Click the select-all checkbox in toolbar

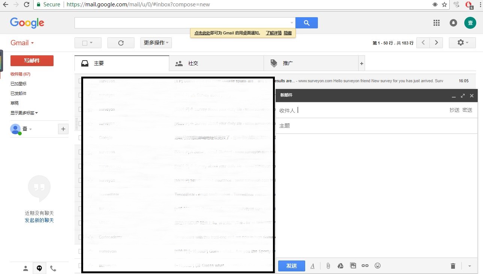(x=85, y=43)
